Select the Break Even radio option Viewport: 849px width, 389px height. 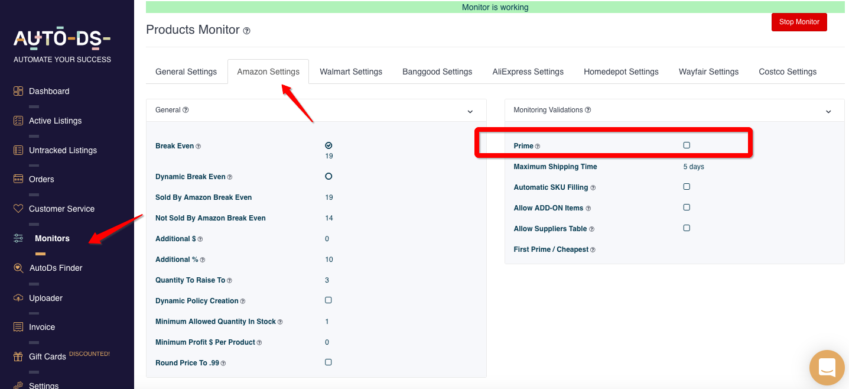pos(328,145)
